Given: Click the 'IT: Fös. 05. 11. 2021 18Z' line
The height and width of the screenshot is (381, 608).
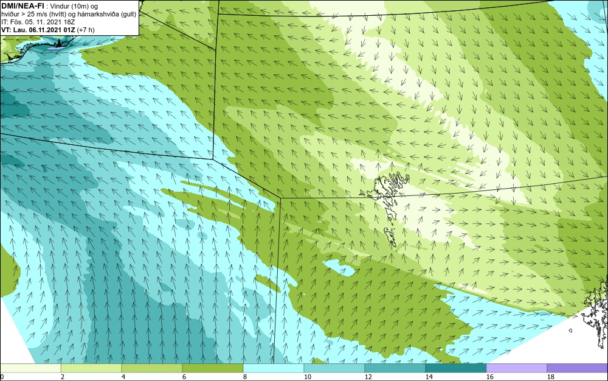Looking at the screenshot, I should pyautogui.click(x=38, y=22).
